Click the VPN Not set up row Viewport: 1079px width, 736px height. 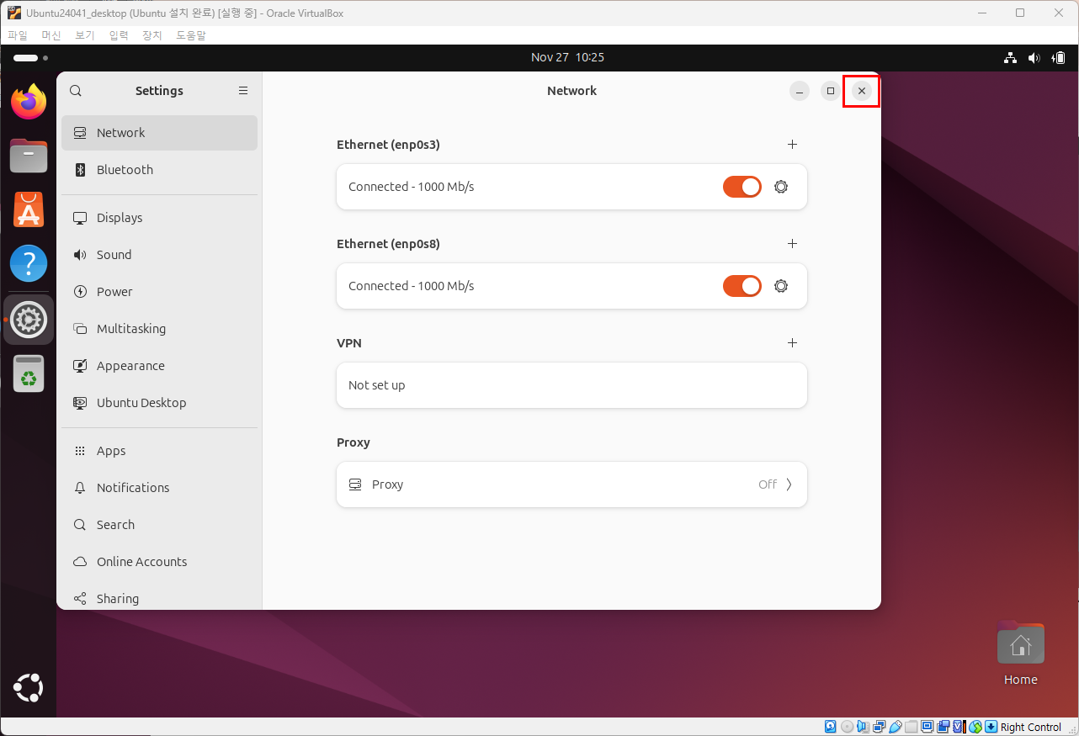pos(571,385)
